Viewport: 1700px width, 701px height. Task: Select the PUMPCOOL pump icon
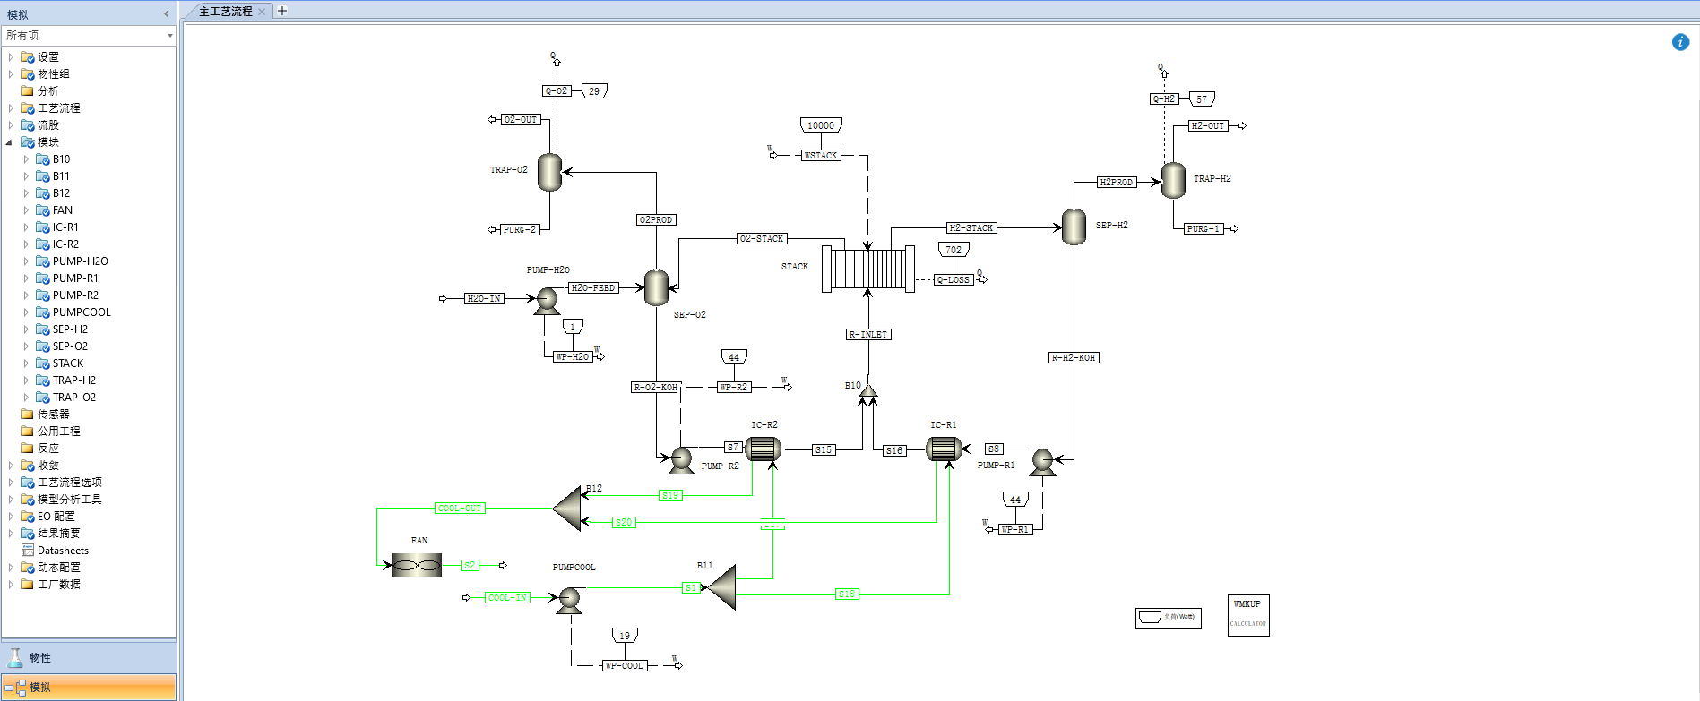pos(569,600)
